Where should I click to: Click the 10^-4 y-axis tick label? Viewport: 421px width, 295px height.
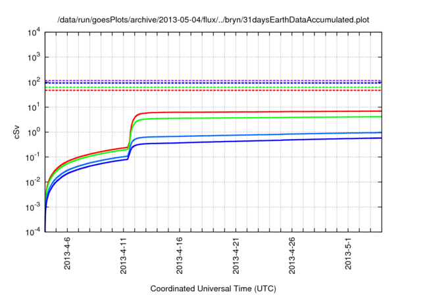(34, 232)
